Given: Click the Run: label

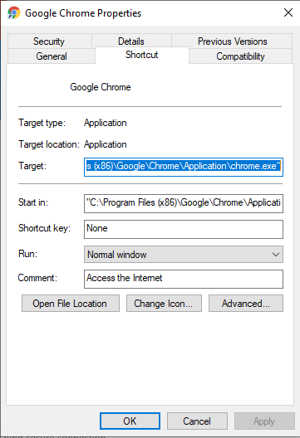Looking at the screenshot, I should tap(27, 254).
